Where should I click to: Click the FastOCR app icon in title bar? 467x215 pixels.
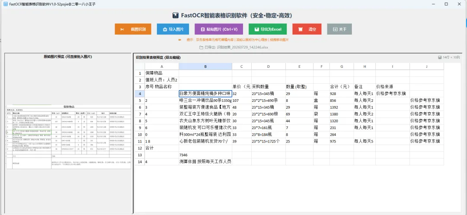coord(5,4)
